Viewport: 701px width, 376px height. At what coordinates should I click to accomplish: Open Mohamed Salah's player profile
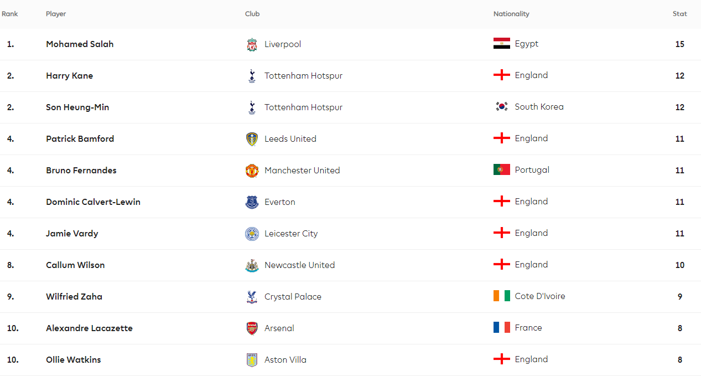click(80, 44)
